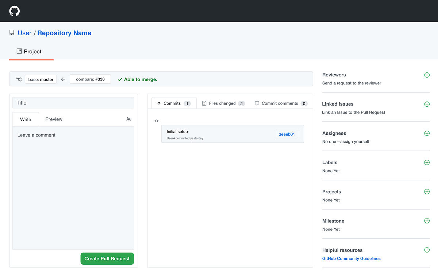This screenshot has width=438, height=277.
Task: Add the pull request to a project
Action: point(427,191)
